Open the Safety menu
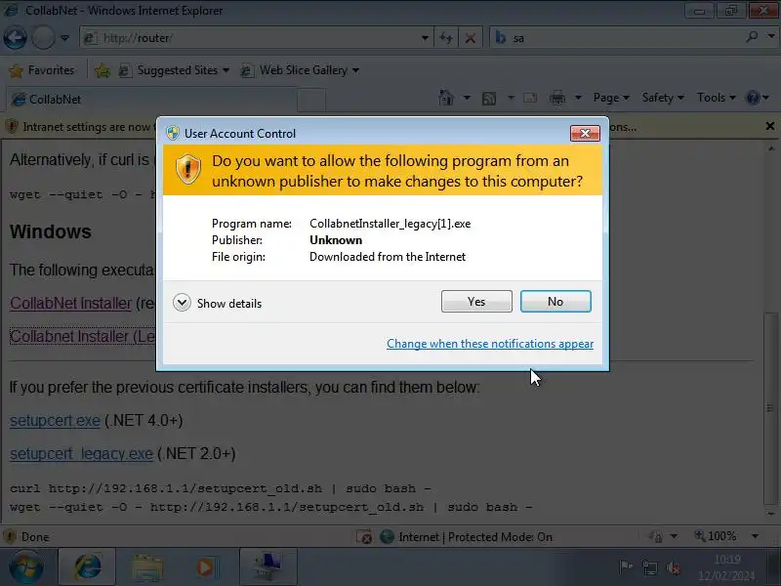The image size is (781, 586). (663, 98)
